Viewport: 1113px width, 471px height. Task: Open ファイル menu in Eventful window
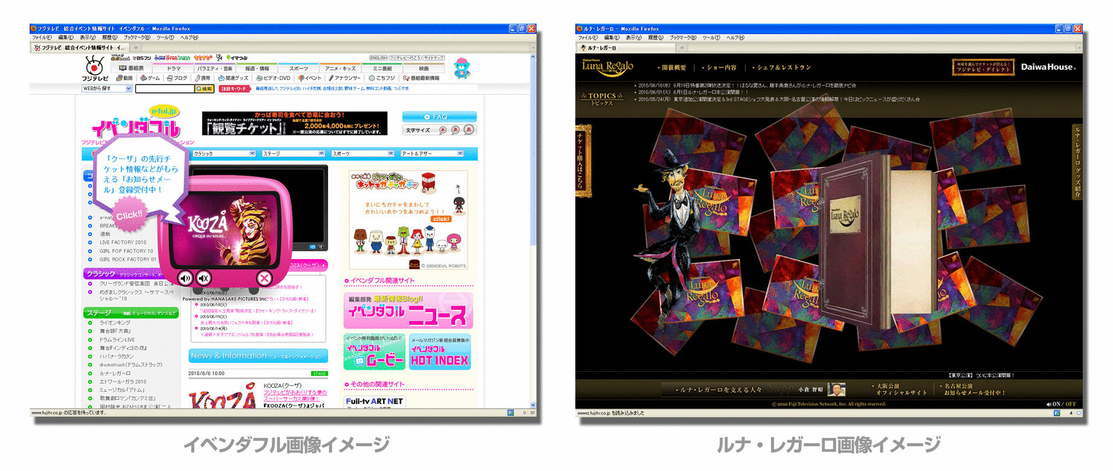click(x=42, y=37)
